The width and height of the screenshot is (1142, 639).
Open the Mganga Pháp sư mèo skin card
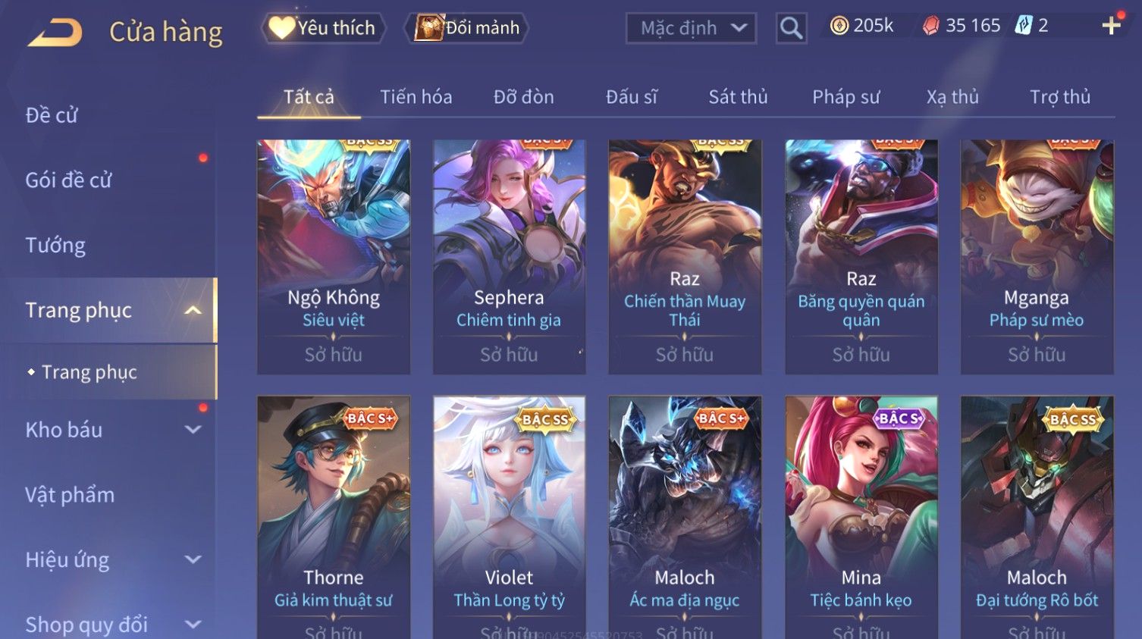click(x=1037, y=256)
